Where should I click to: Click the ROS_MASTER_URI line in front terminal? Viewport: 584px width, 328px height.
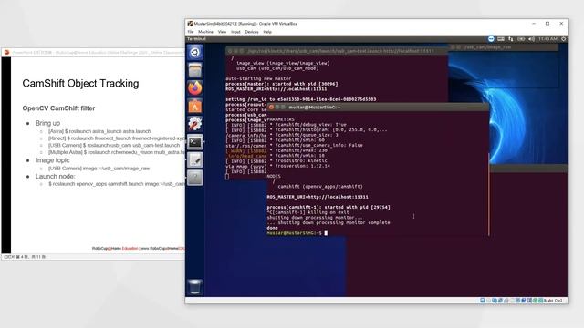318,197
